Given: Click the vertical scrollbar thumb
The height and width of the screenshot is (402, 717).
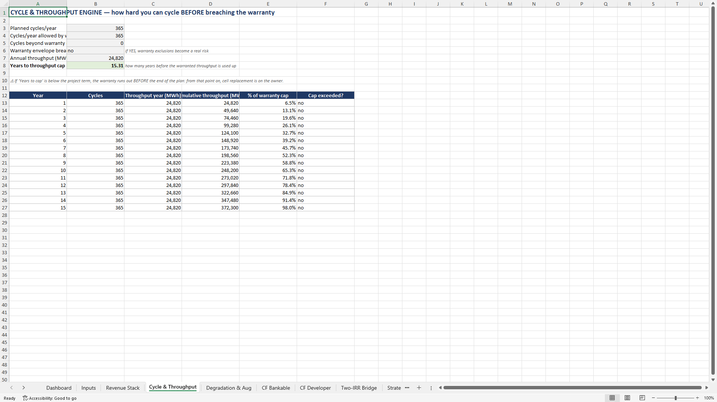Looking at the screenshot, I should (713, 191).
